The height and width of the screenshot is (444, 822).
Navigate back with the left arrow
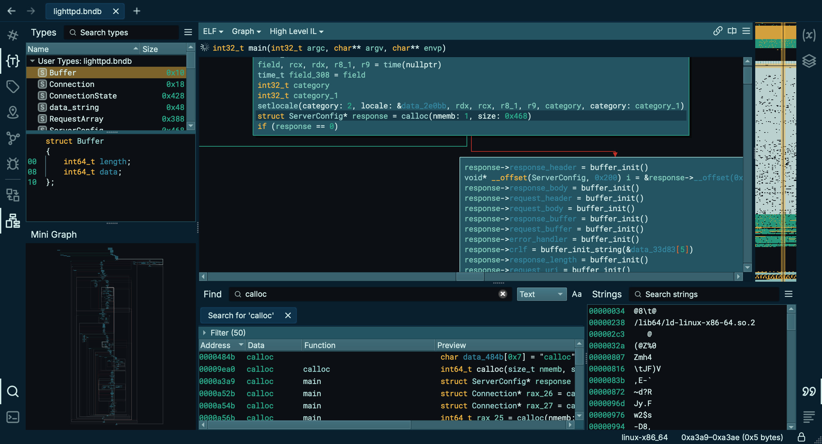pyautogui.click(x=12, y=11)
